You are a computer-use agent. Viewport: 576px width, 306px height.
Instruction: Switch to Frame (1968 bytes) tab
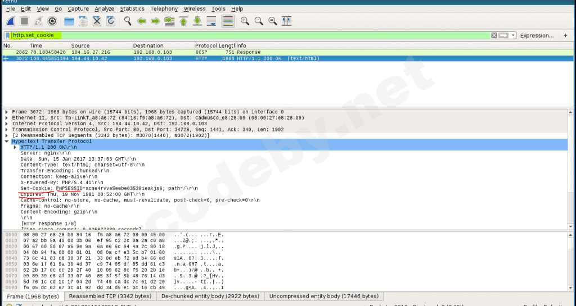33,296
